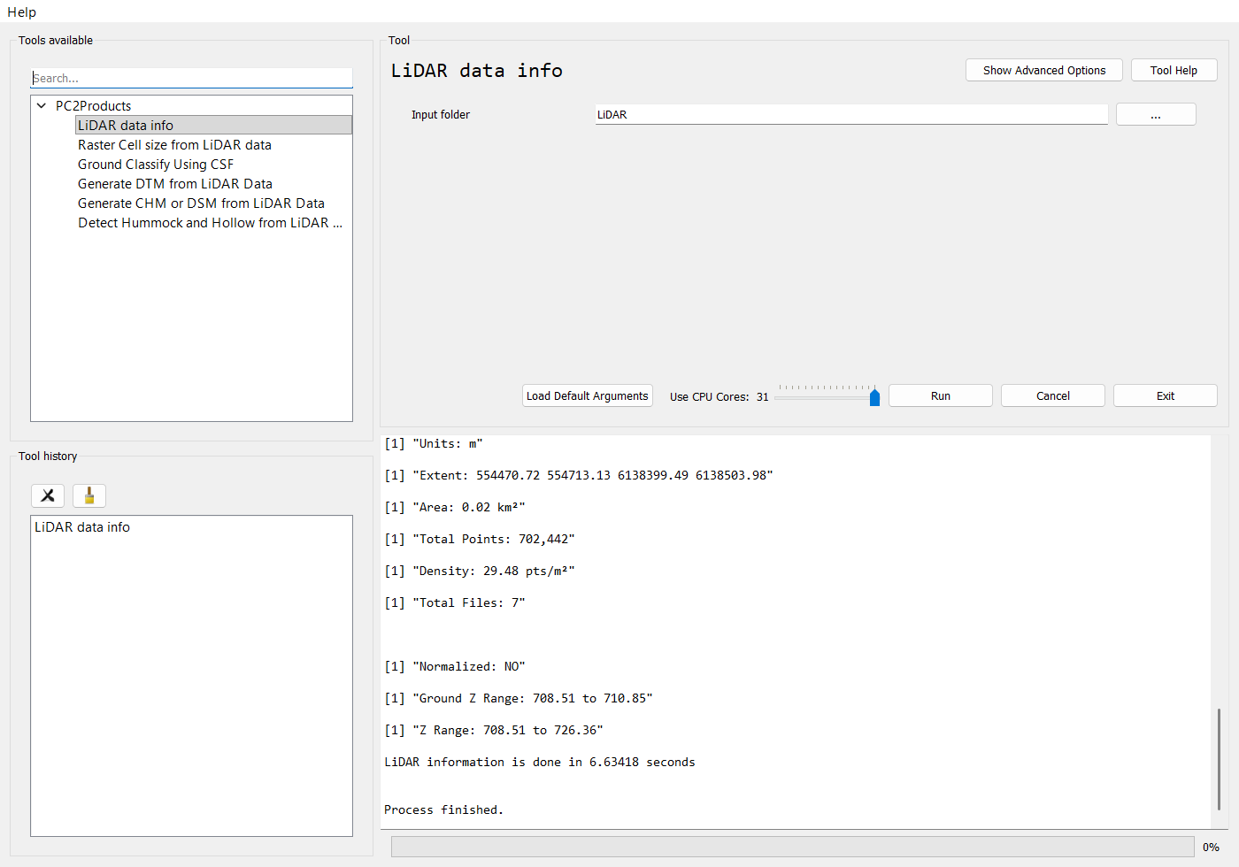Click the "Z Range: 708.51 to 726.36" line
This screenshot has width=1239, height=867.
tap(494, 730)
